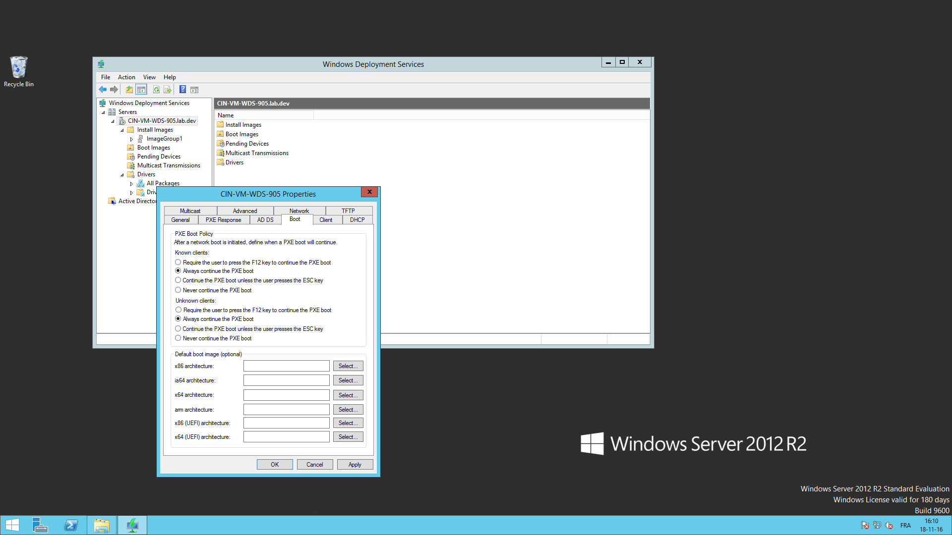Open the Action menu

tap(126, 77)
